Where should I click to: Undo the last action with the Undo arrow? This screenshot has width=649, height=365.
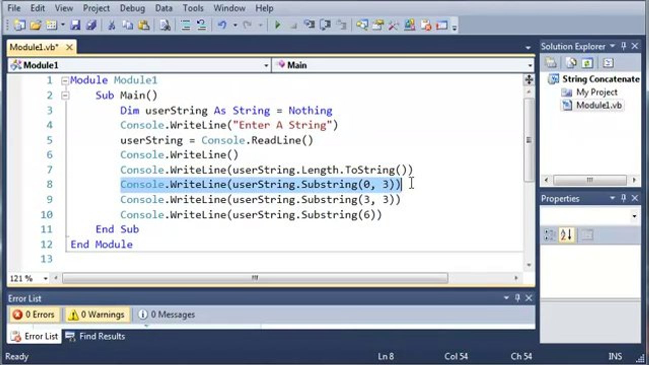[x=222, y=25]
